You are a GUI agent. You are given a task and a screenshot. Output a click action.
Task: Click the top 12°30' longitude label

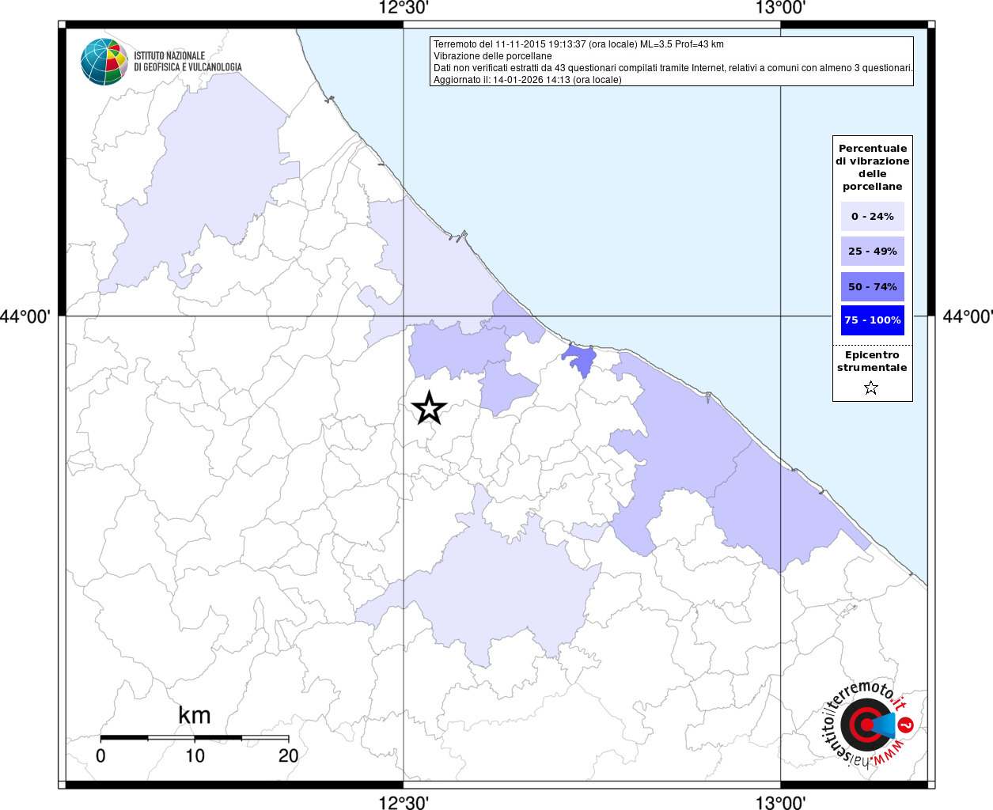coord(404,9)
